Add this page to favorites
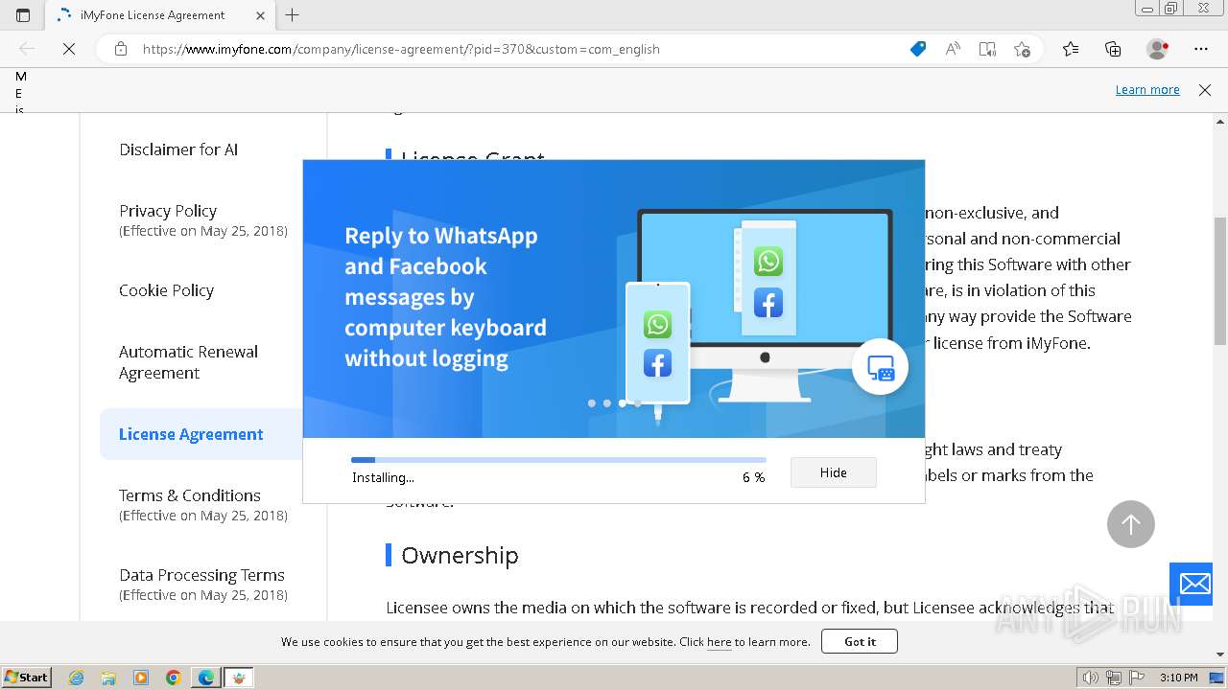Viewport: 1228px width, 690px height. (x=1022, y=49)
